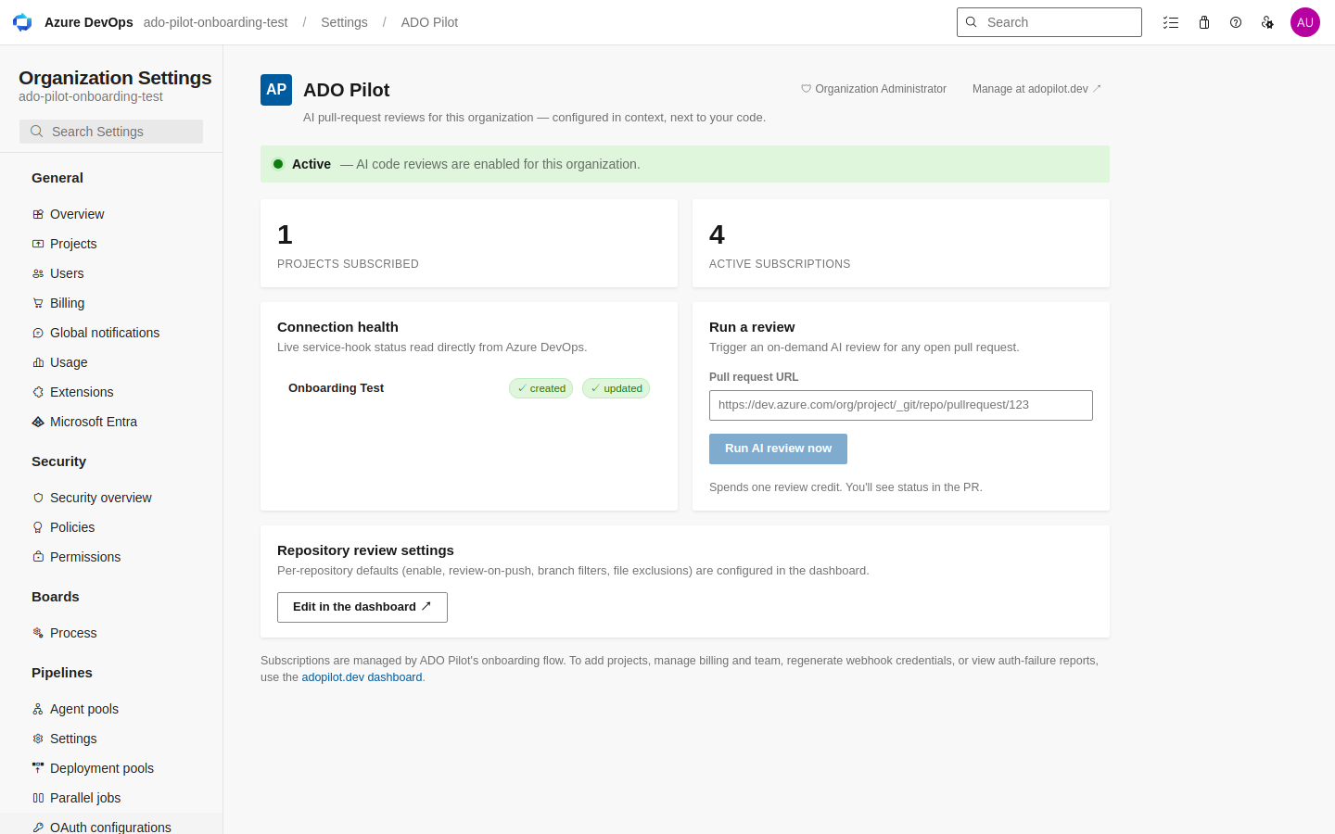
Task: Click the Azure DevOps header text
Action: (x=89, y=22)
